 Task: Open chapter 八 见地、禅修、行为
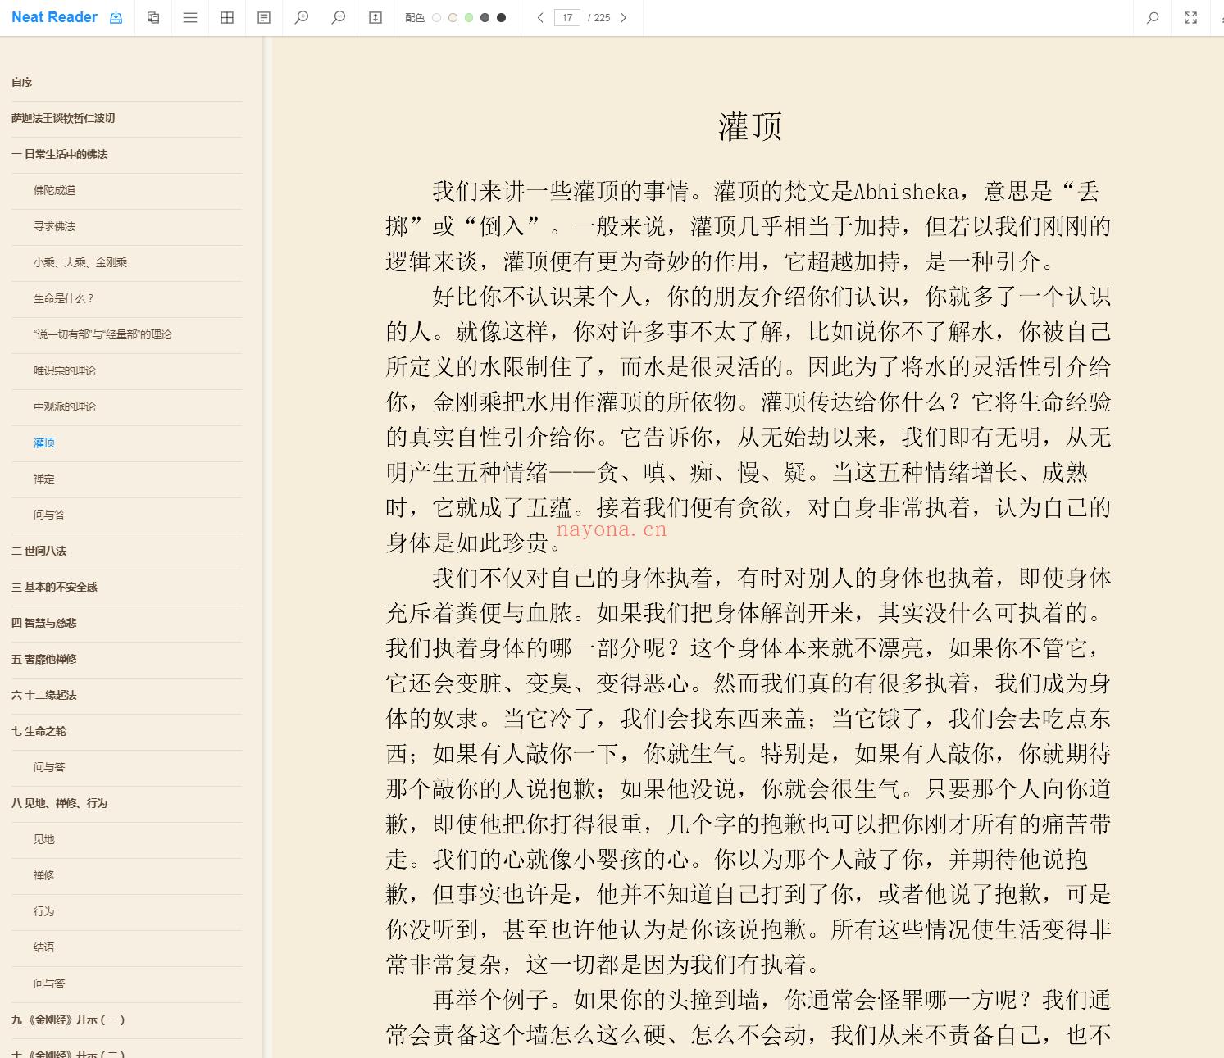[x=59, y=803]
